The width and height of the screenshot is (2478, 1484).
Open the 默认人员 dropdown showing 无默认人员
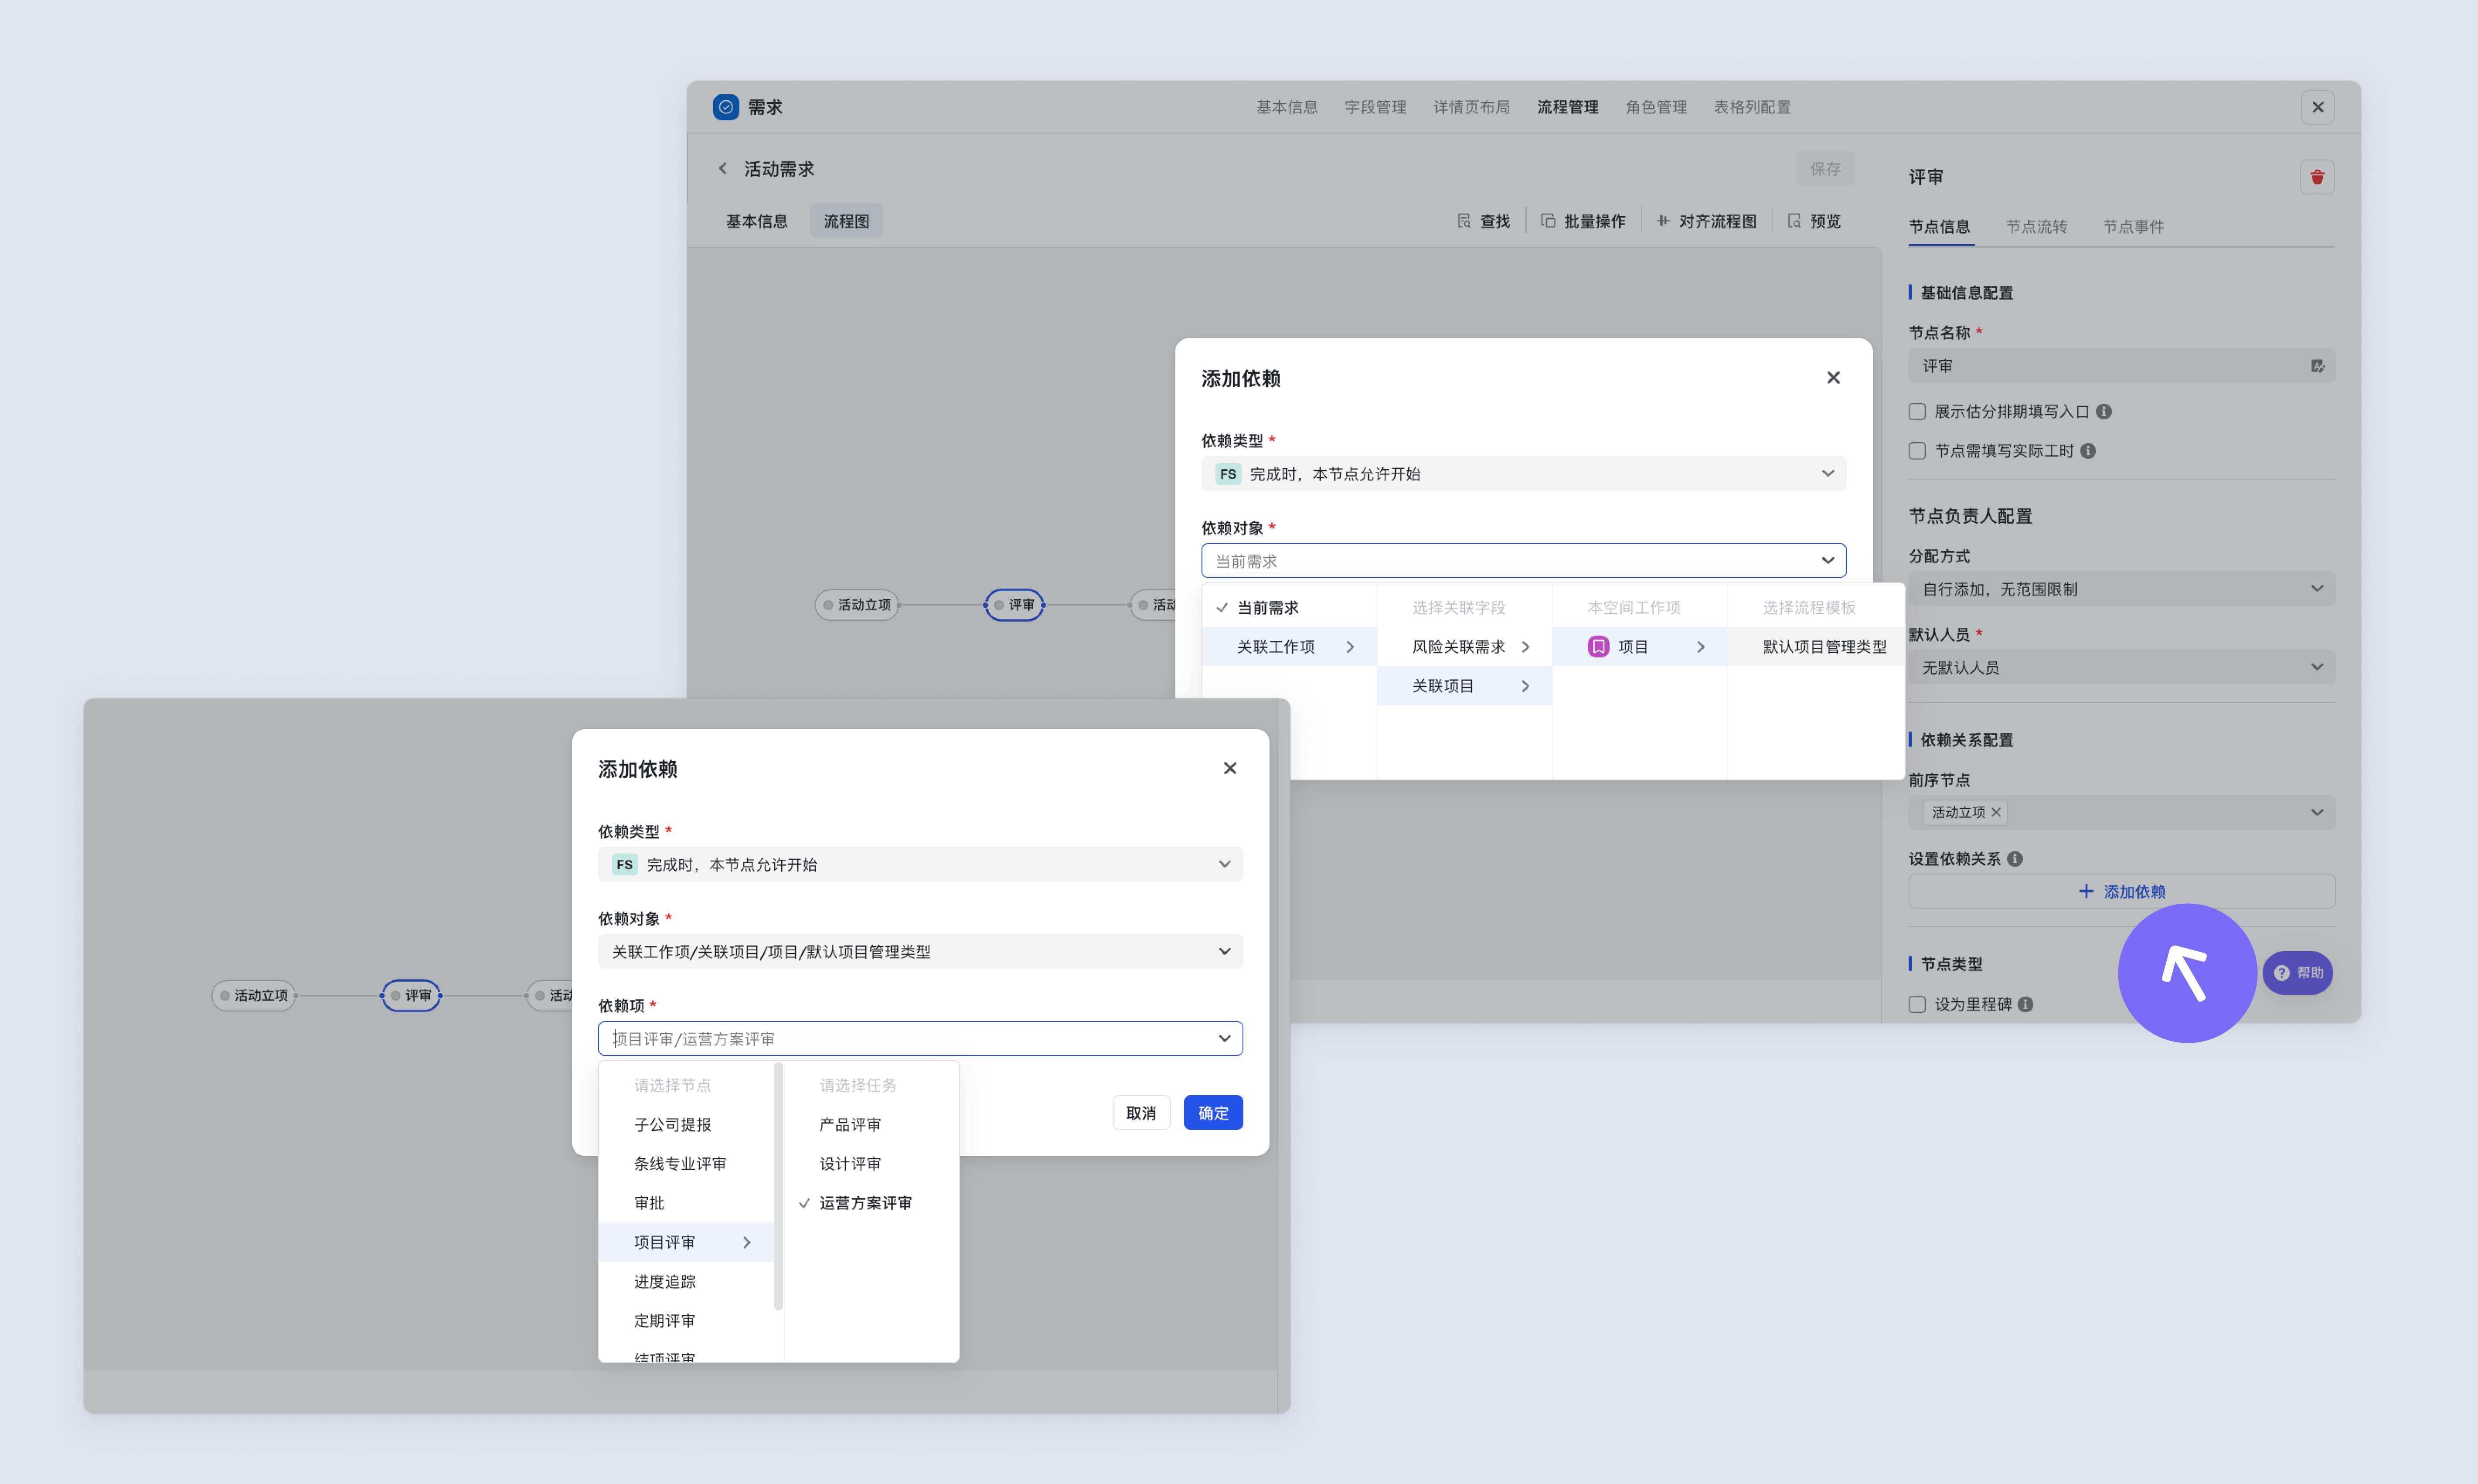pos(2121,667)
